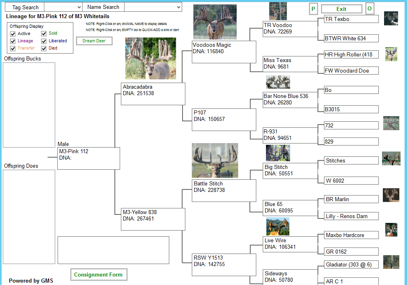This screenshot has width=407, height=285.
Task: Click the Abracadabra deer photo
Action: [x=151, y=58]
